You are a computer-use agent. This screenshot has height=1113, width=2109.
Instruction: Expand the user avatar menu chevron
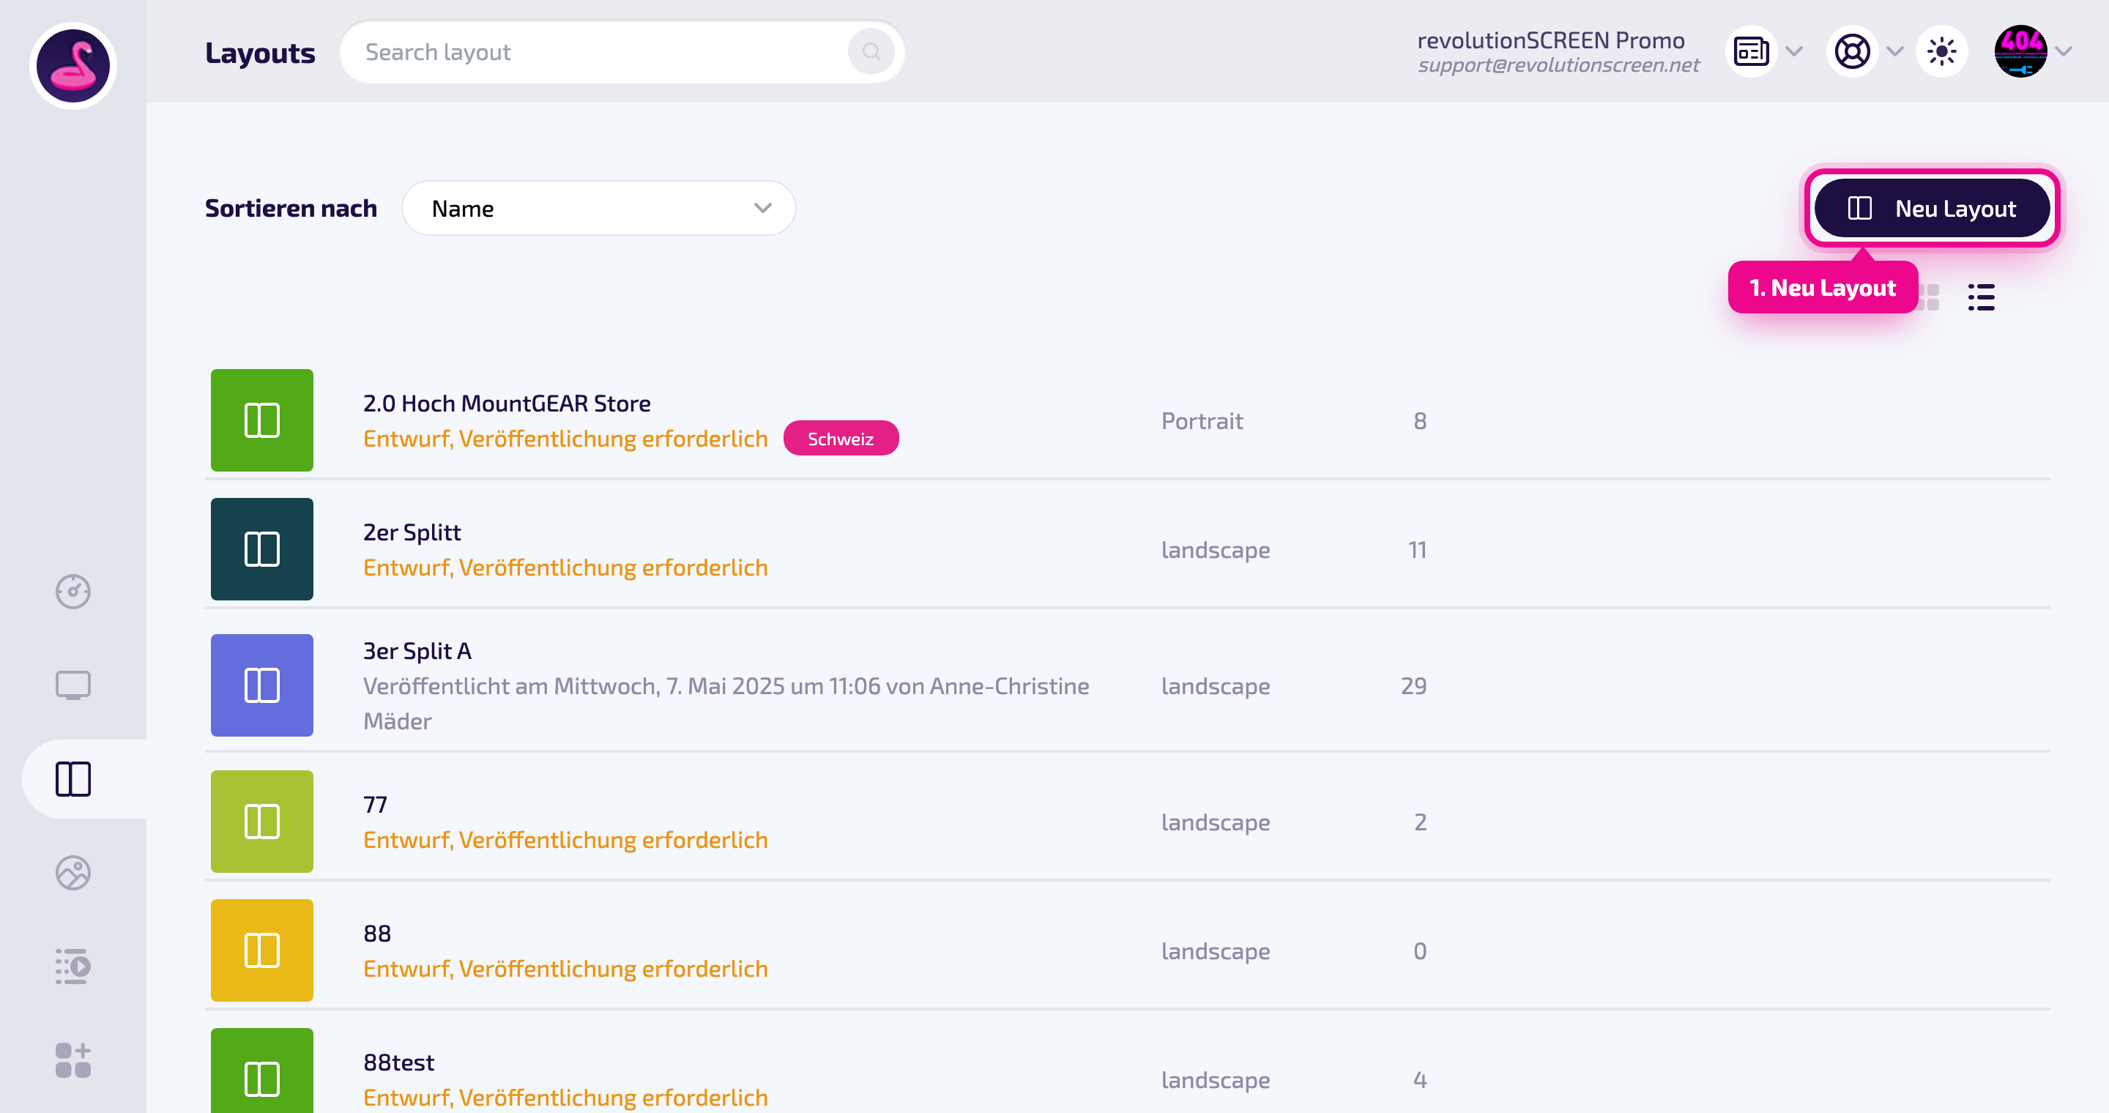click(2063, 51)
